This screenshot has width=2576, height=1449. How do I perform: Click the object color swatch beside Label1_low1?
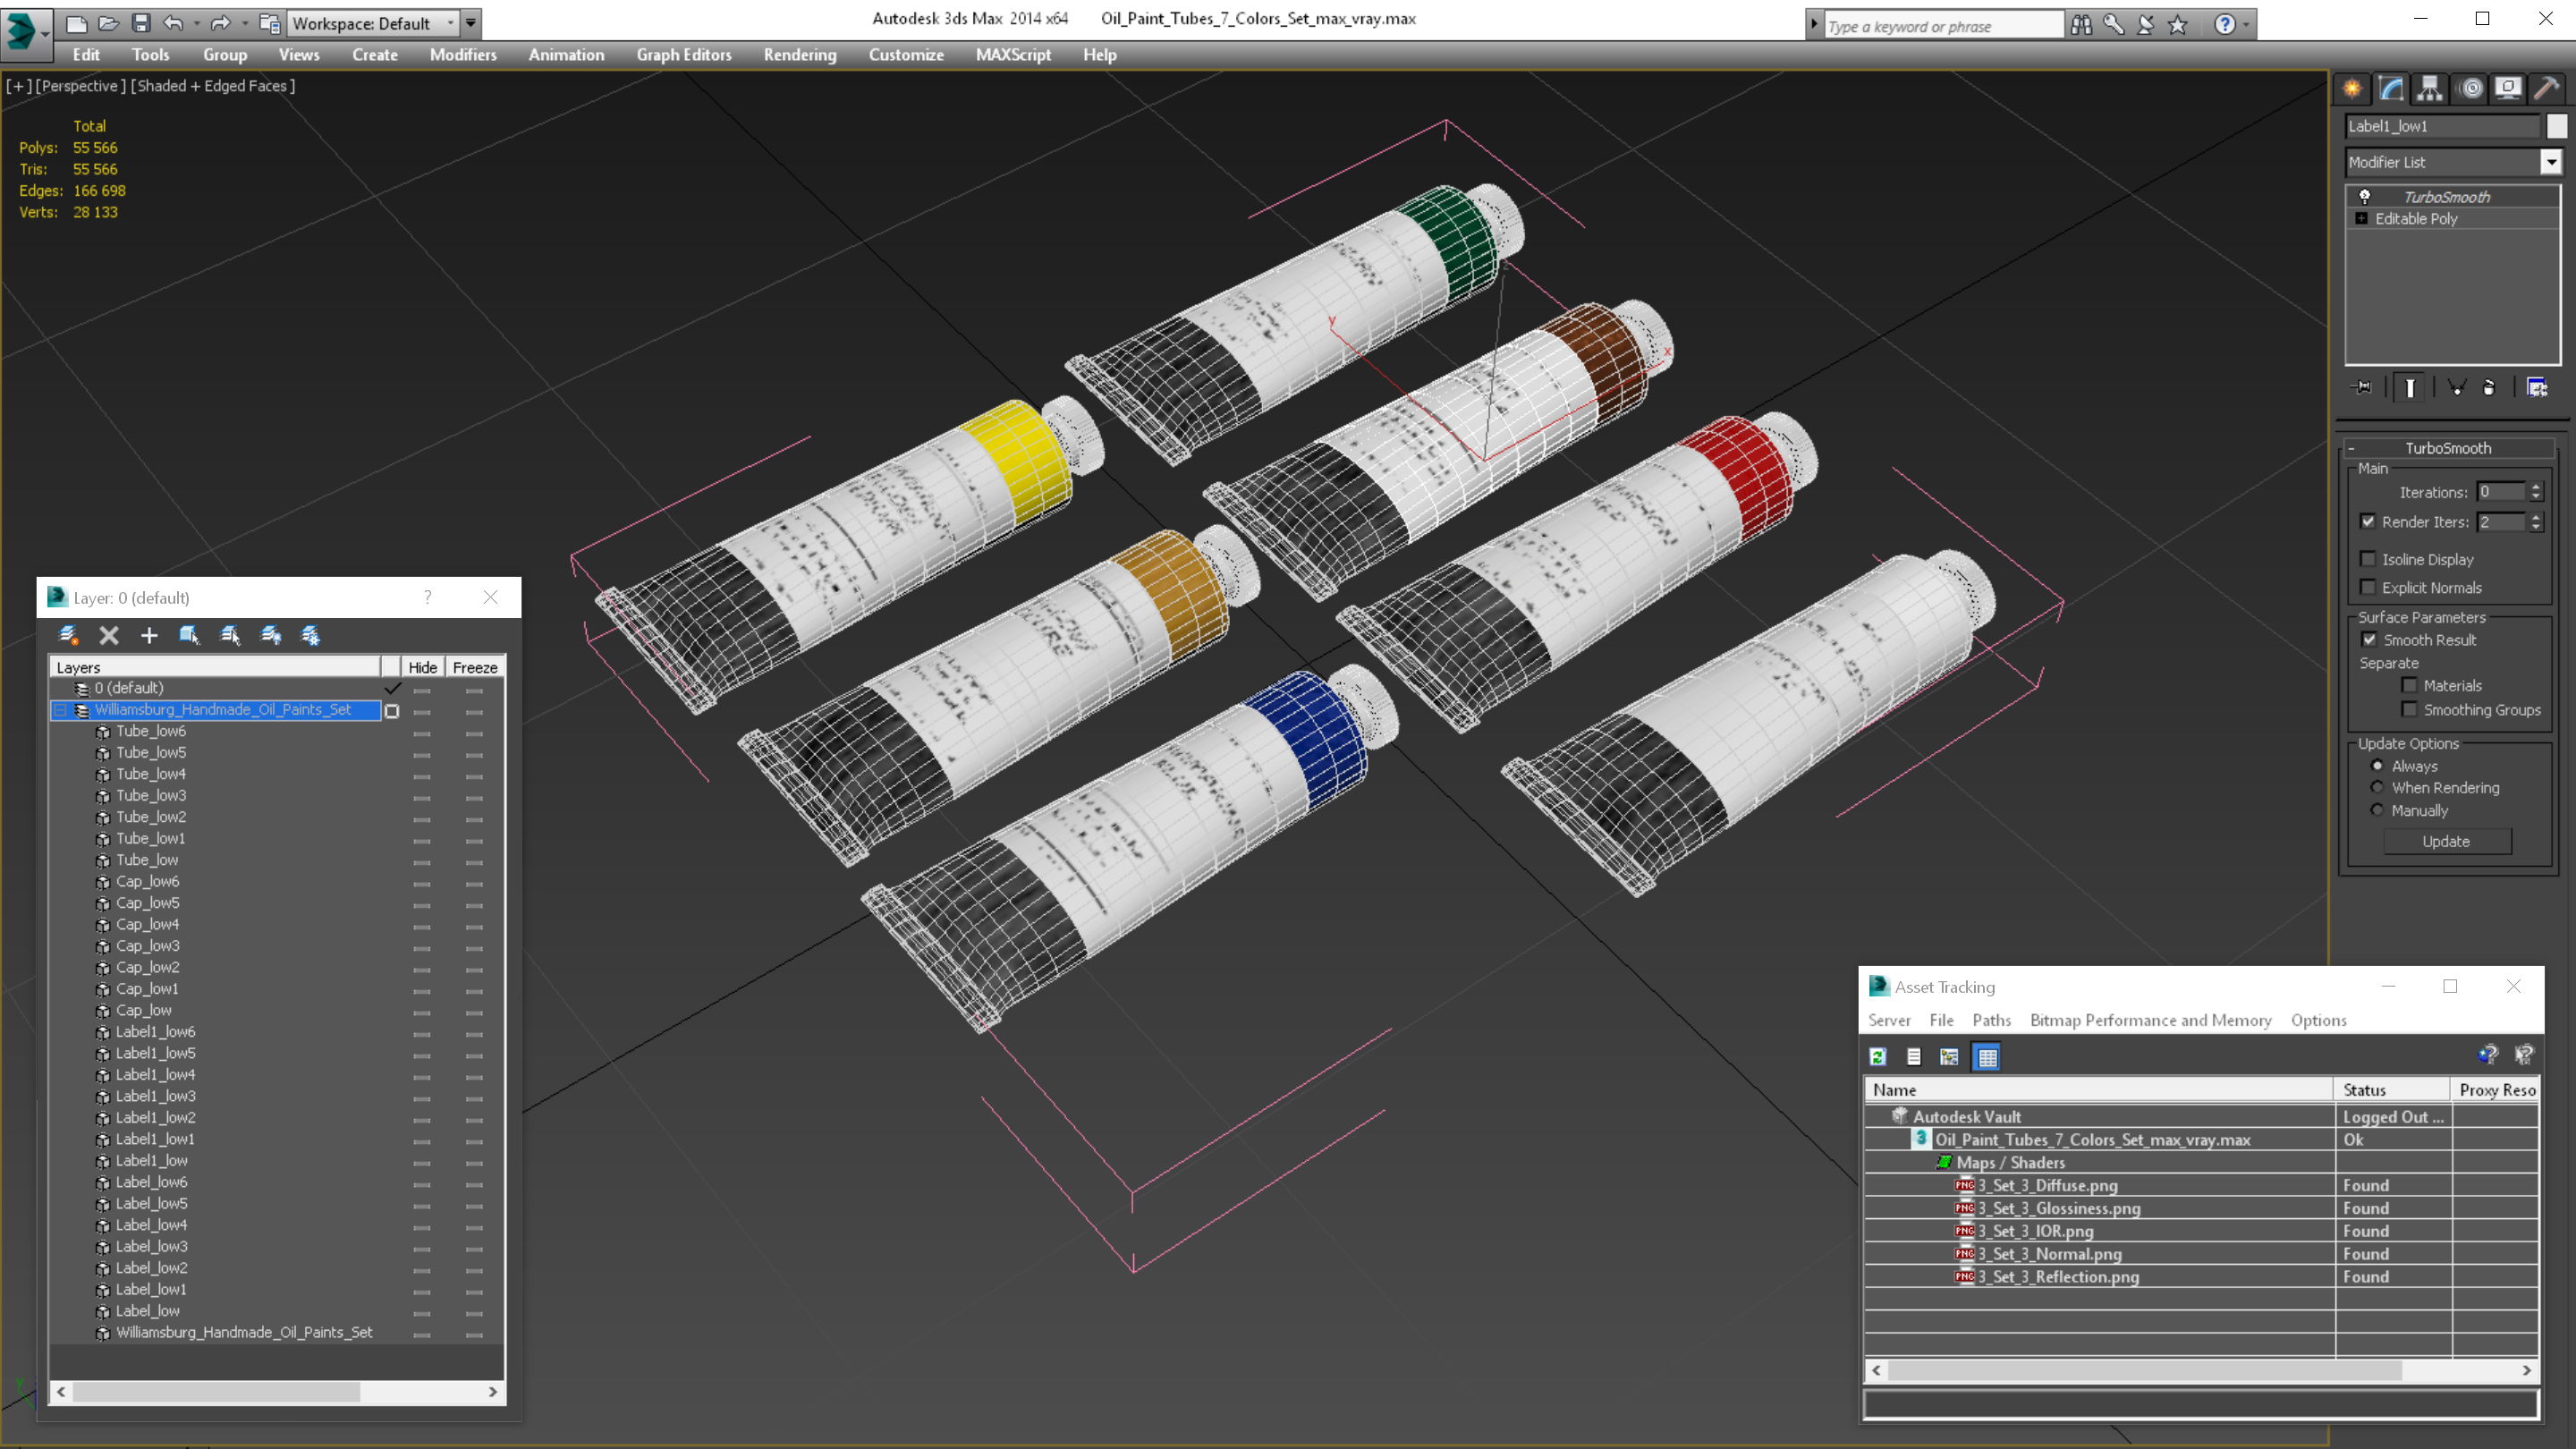[x=2557, y=126]
